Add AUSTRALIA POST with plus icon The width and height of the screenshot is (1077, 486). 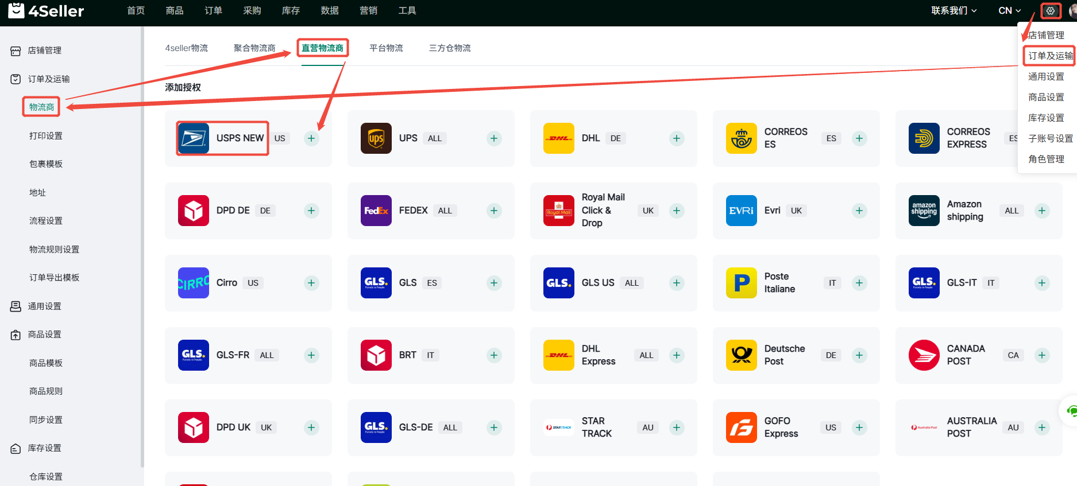[x=1042, y=427]
